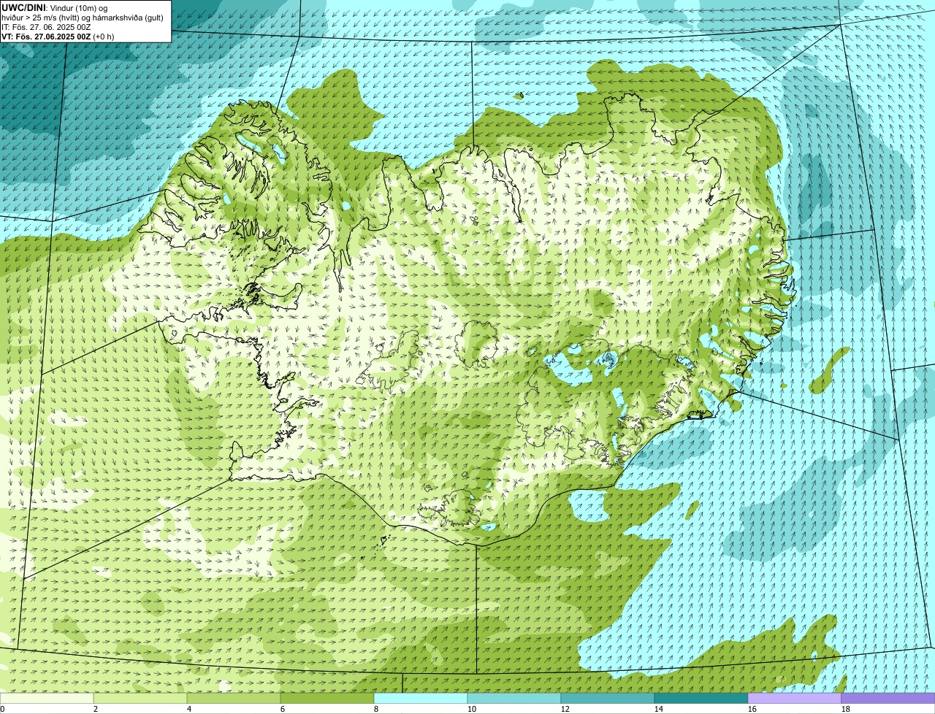Click the 10–12 m/s light teal legend swatch

(x=514, y=698)
